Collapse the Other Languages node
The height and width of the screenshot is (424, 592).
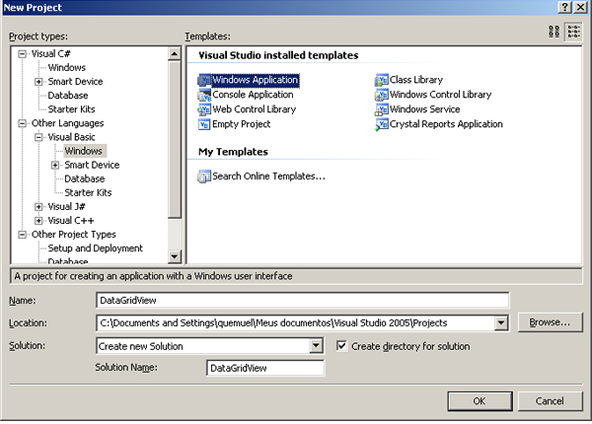pyautogui.click(x=23, y=123)
